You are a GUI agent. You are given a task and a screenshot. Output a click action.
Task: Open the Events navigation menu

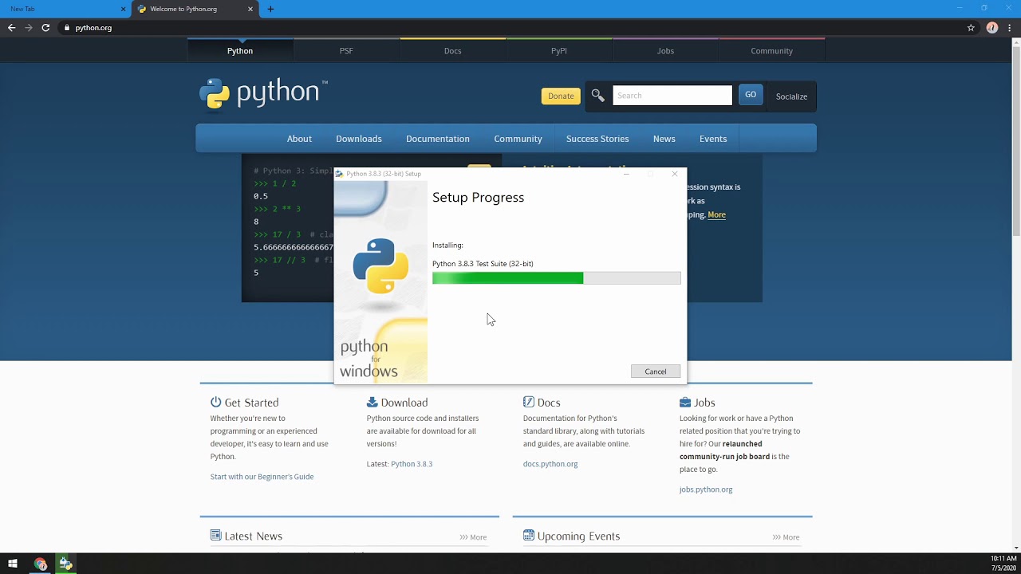[x=713, y=139]
